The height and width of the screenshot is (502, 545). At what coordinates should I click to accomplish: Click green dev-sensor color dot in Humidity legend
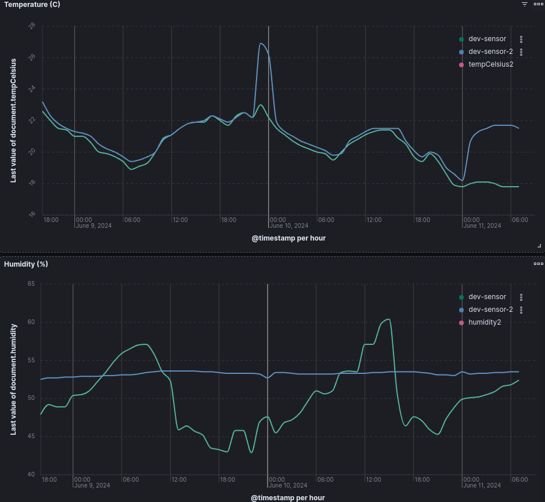461,297
